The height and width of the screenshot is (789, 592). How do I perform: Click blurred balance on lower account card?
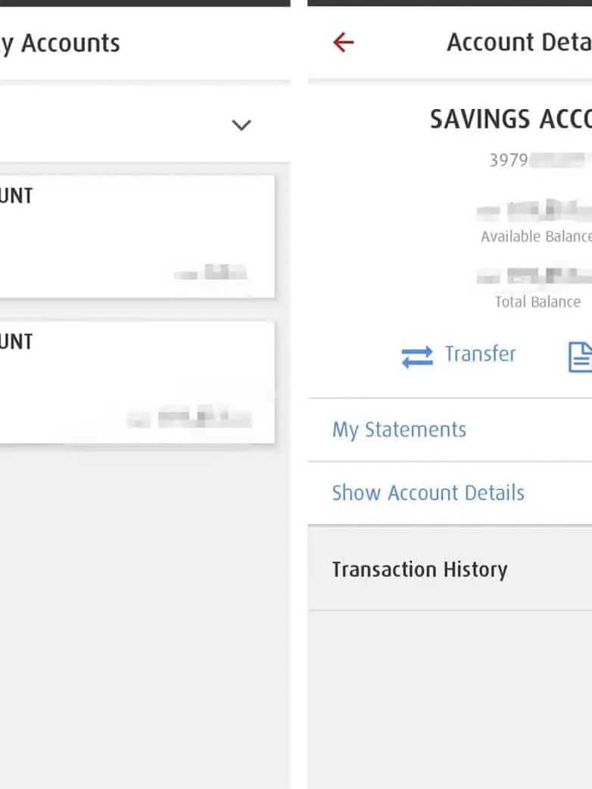coord(189,418)
